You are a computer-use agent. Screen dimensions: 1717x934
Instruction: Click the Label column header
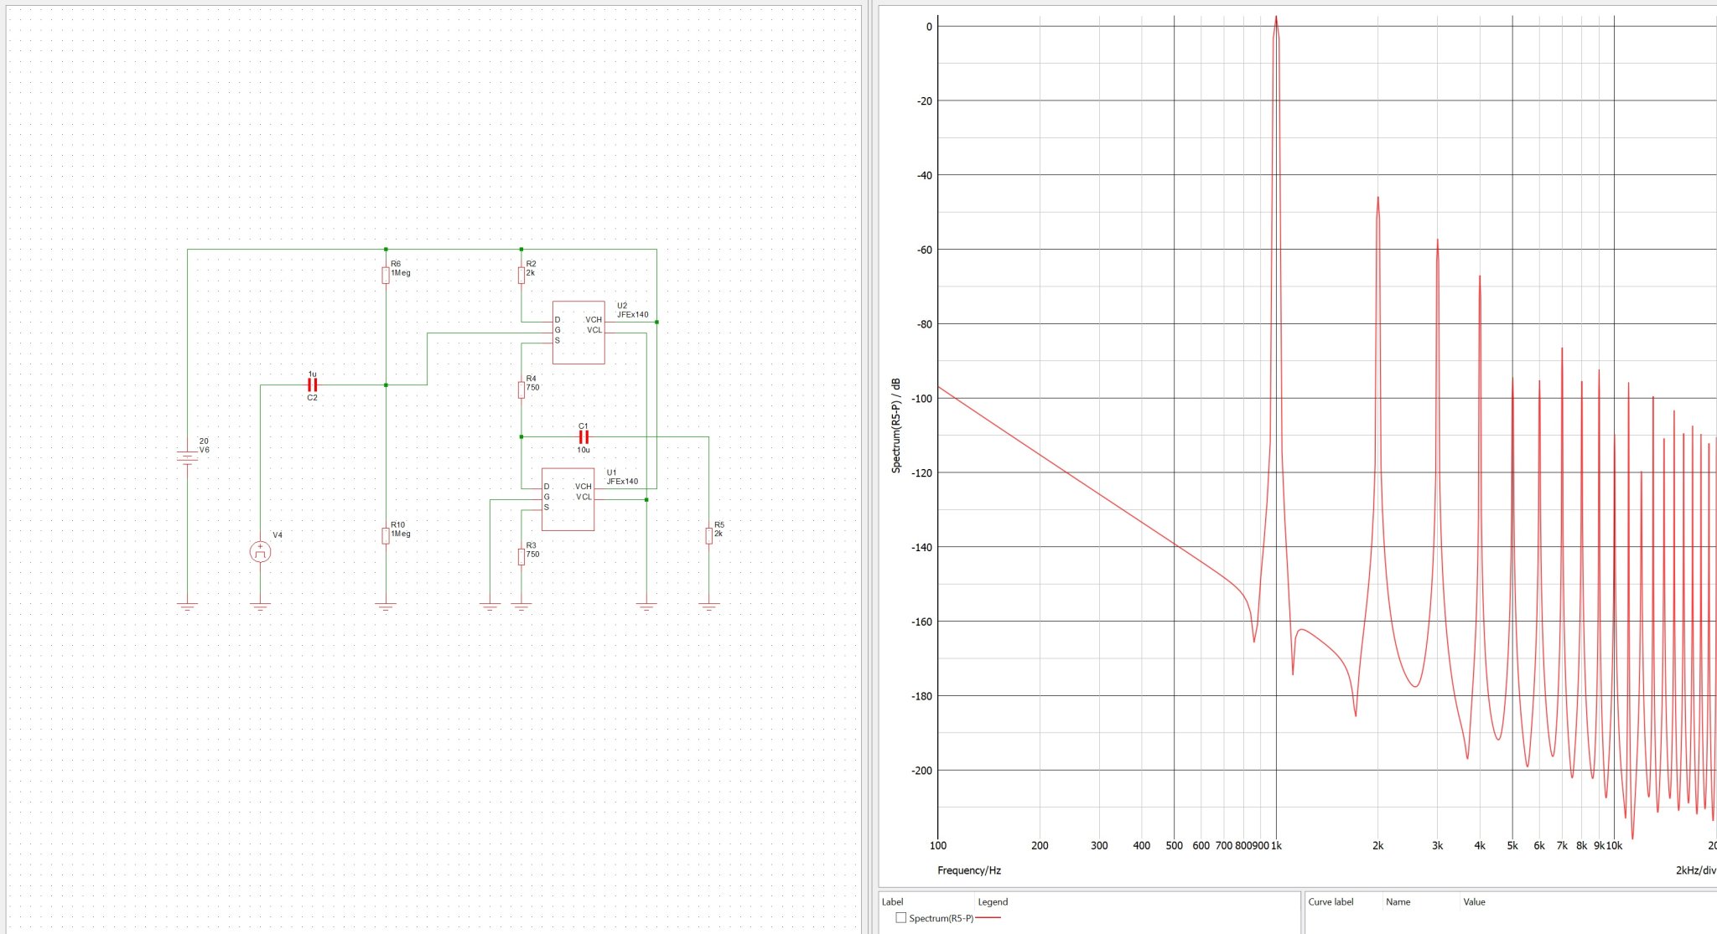point(893,902)
